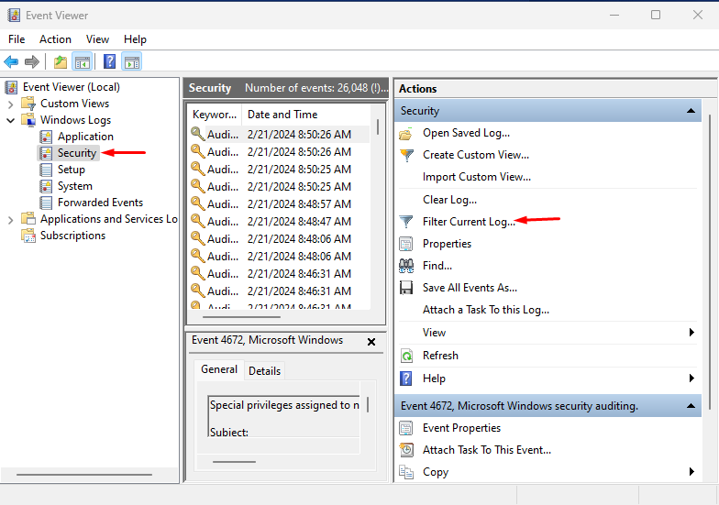Close the Event 4672 preview pane

tap(371, 341)
